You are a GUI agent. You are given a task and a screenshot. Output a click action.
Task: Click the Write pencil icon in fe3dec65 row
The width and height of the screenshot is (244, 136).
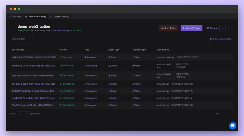(134, 75)
